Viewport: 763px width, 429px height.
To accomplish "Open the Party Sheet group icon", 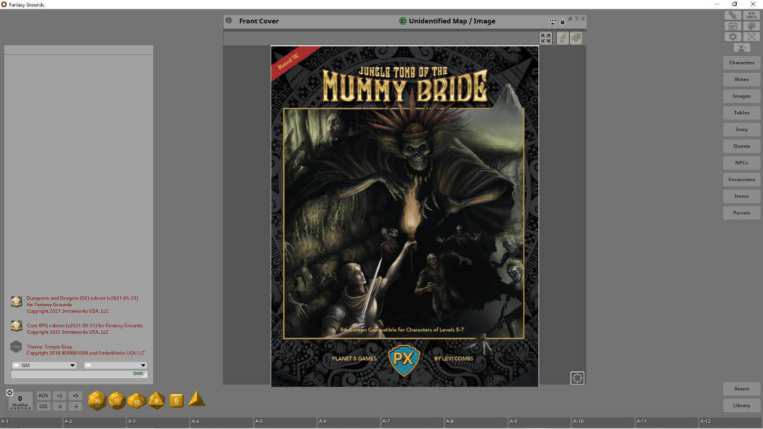I will click(750, 15).
